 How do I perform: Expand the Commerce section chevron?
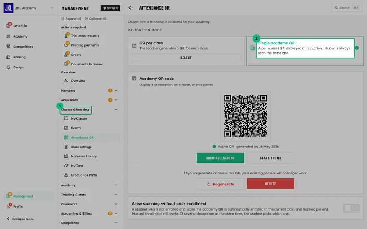point(116,204)
